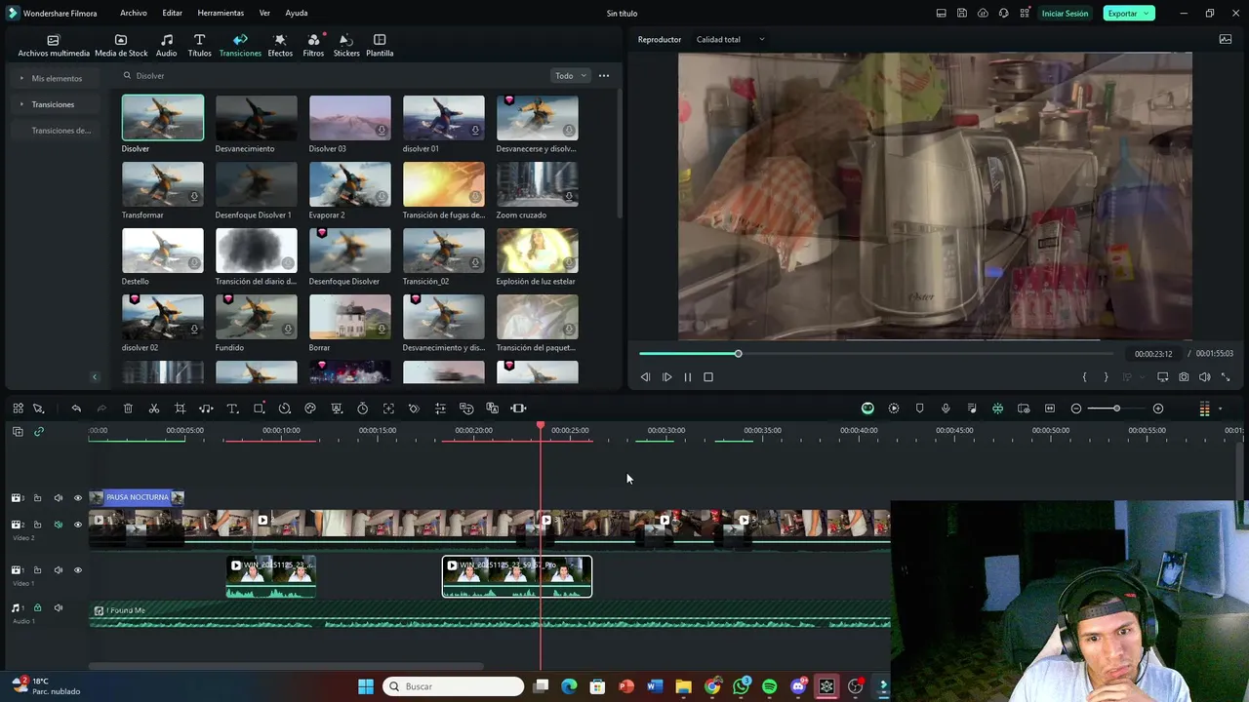Select the PAUSA NOCTURNA title clip
This screenshot has height=702, width=1249.
(137, 497)
